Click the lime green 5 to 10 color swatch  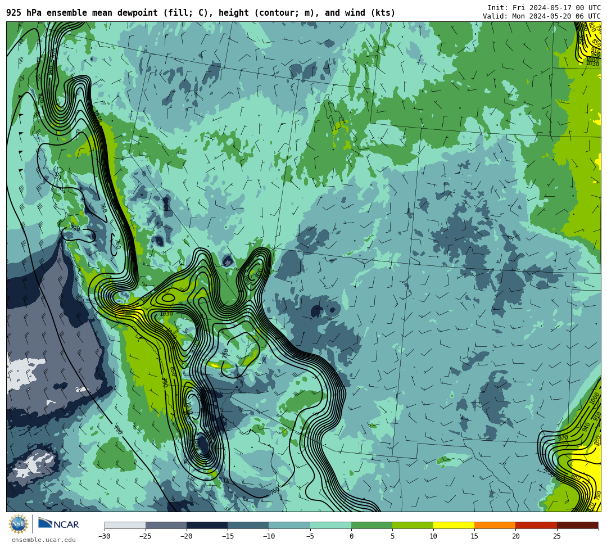tap(413, 525)
